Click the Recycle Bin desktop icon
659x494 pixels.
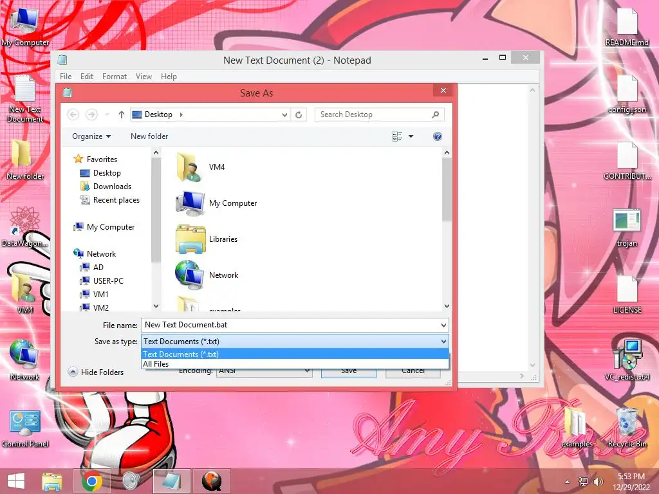pos(627,427)
